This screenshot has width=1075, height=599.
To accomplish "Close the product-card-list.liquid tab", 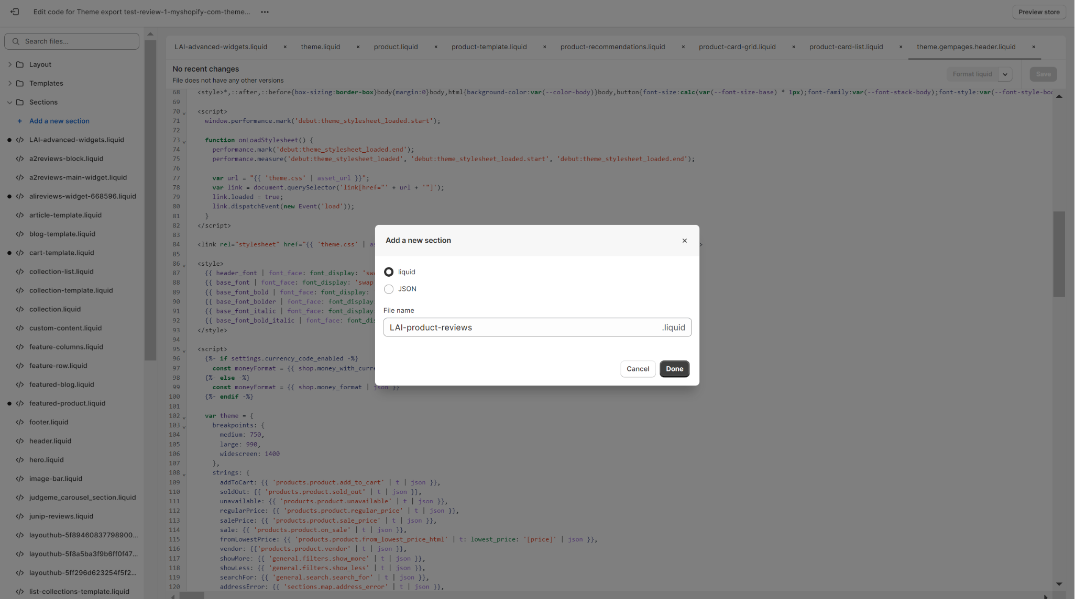I will [901, 47].
